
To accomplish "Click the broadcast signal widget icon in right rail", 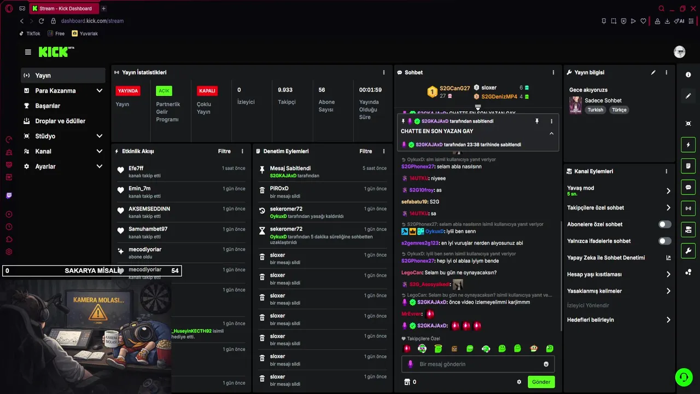I will coord(688,208).
